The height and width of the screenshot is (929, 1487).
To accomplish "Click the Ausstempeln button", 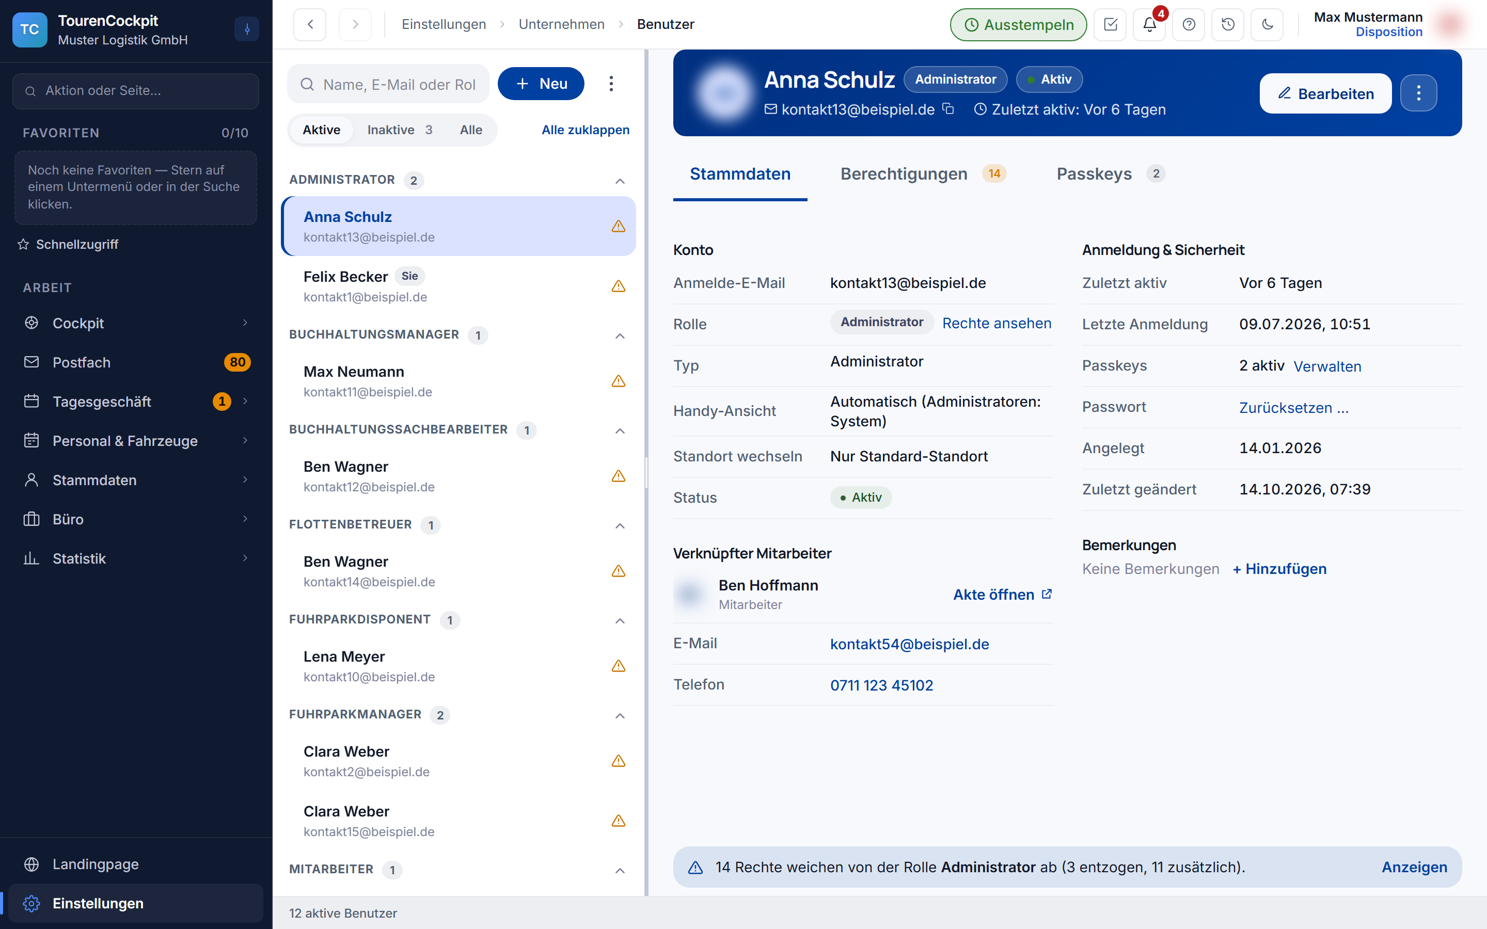I will (1018, 25).
